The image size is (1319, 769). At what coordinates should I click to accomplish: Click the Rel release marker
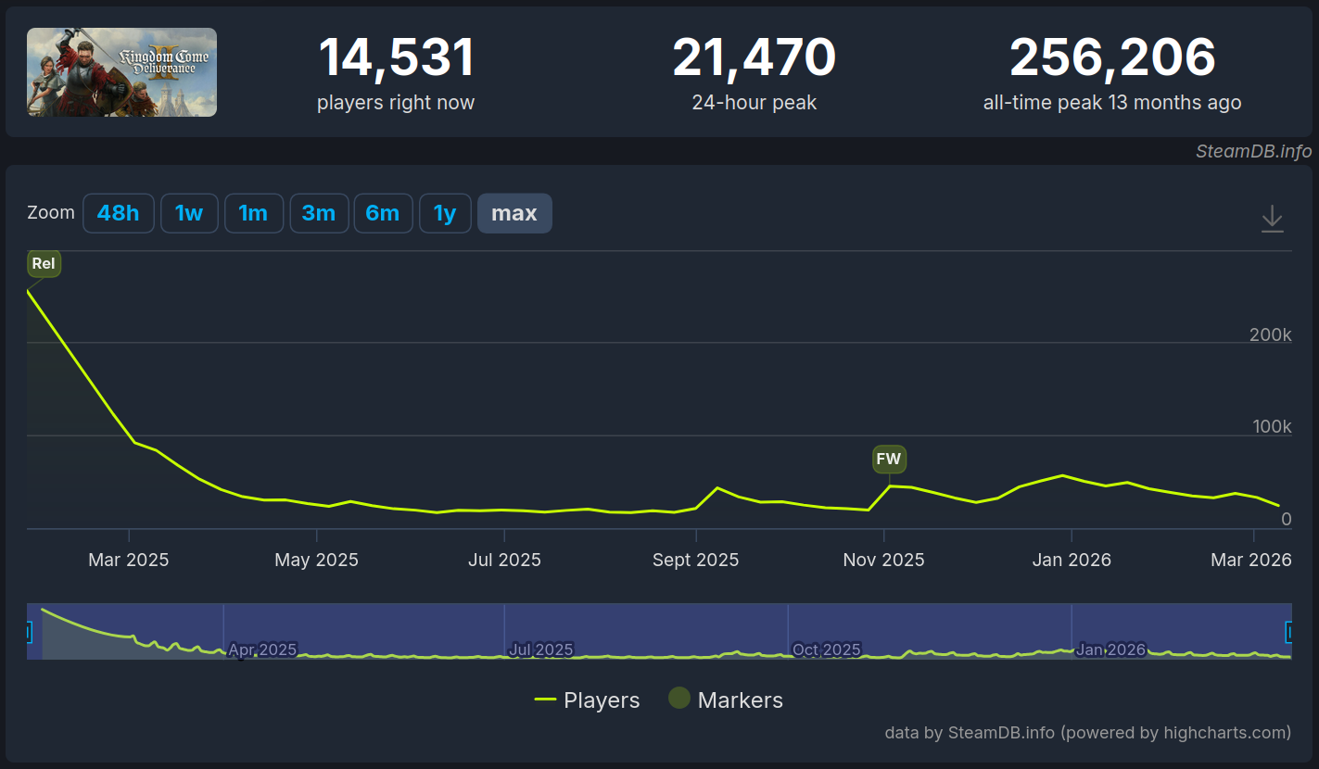click(x=44, y=263)
